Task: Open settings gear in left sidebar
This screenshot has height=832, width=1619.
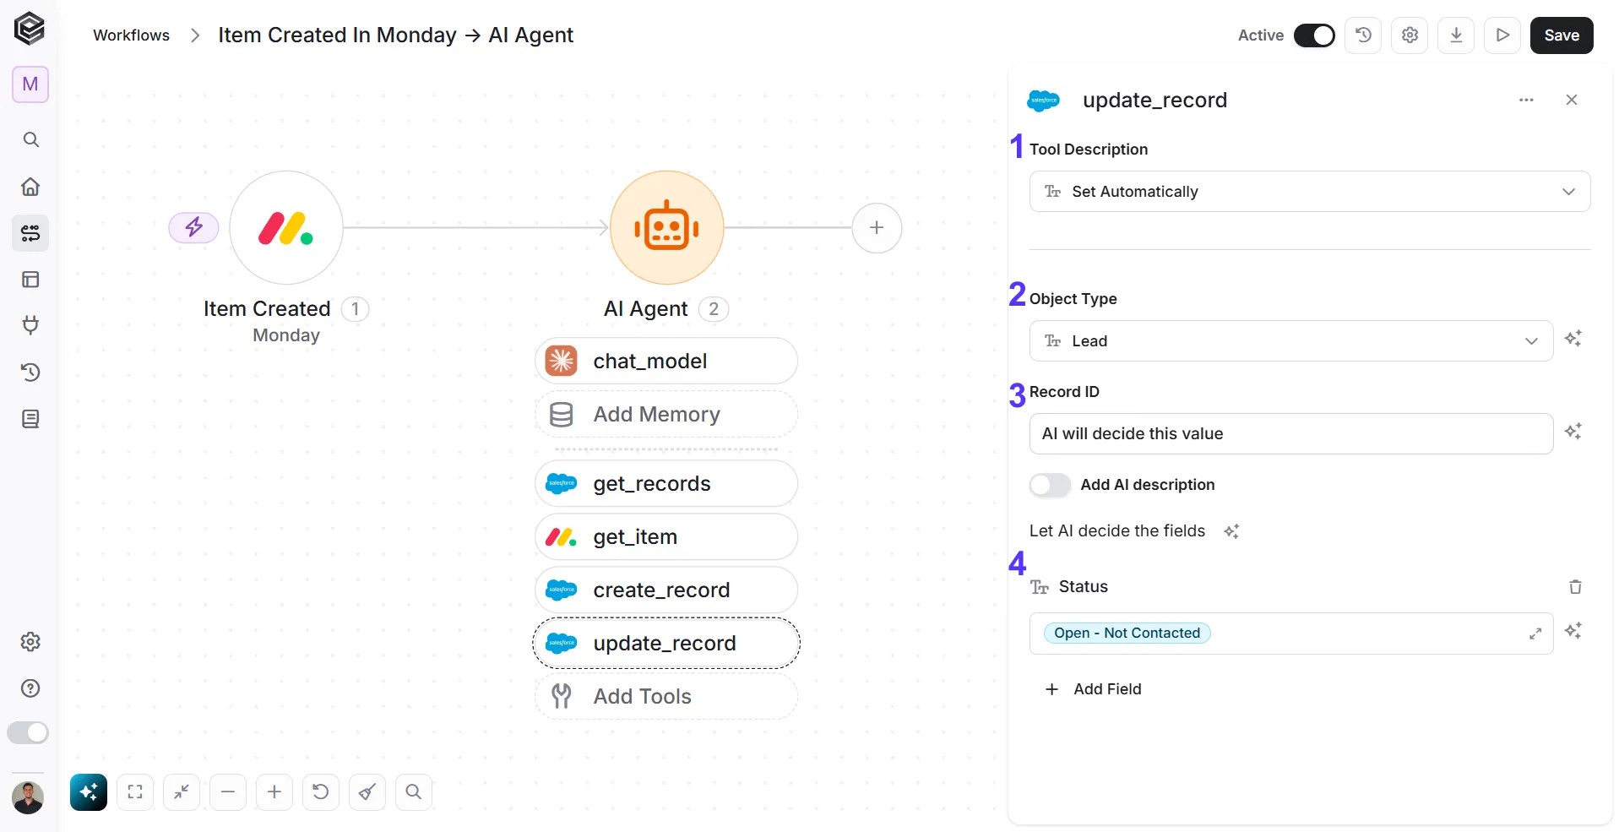Action: (30, 642)
